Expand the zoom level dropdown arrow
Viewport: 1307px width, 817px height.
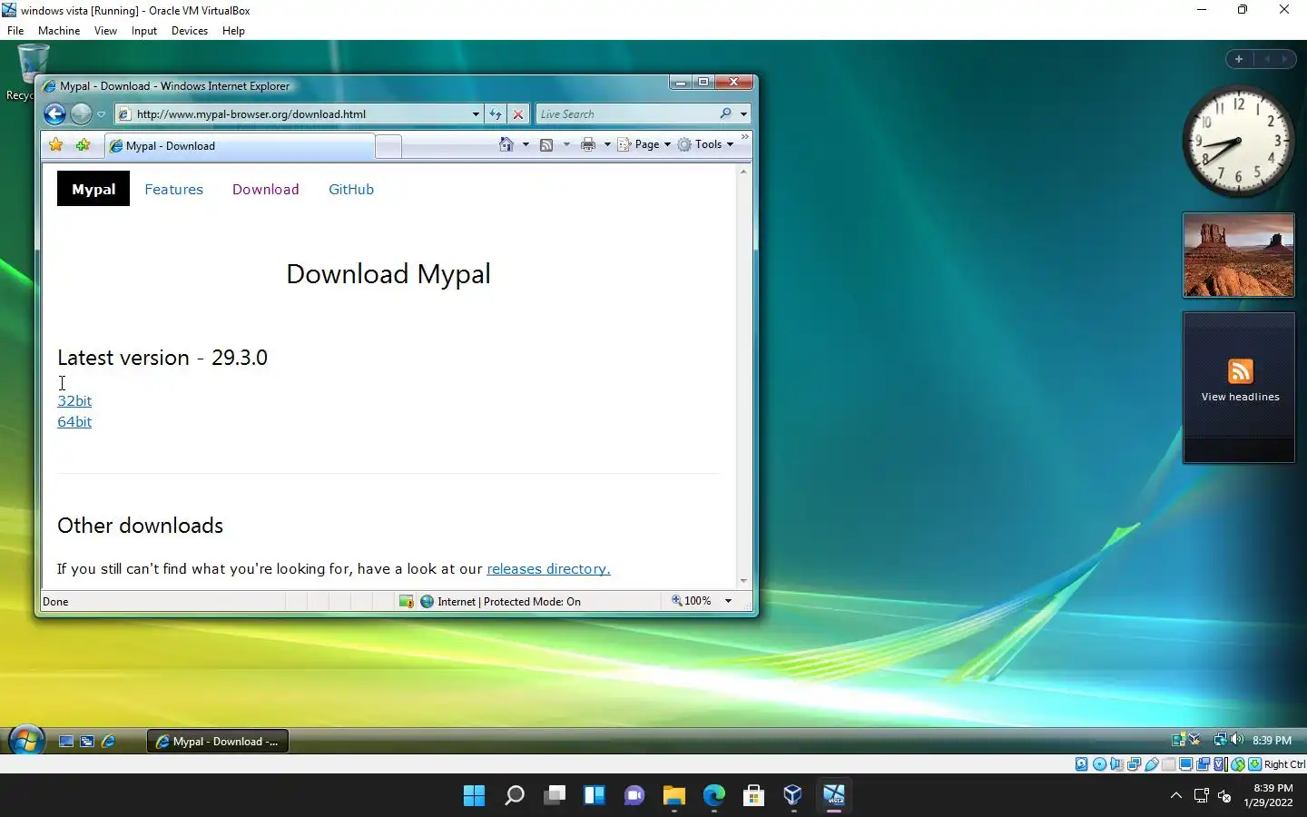pos(728,601)
